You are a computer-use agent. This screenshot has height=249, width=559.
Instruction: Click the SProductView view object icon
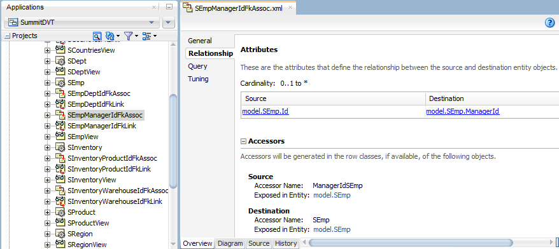(60, 223)
